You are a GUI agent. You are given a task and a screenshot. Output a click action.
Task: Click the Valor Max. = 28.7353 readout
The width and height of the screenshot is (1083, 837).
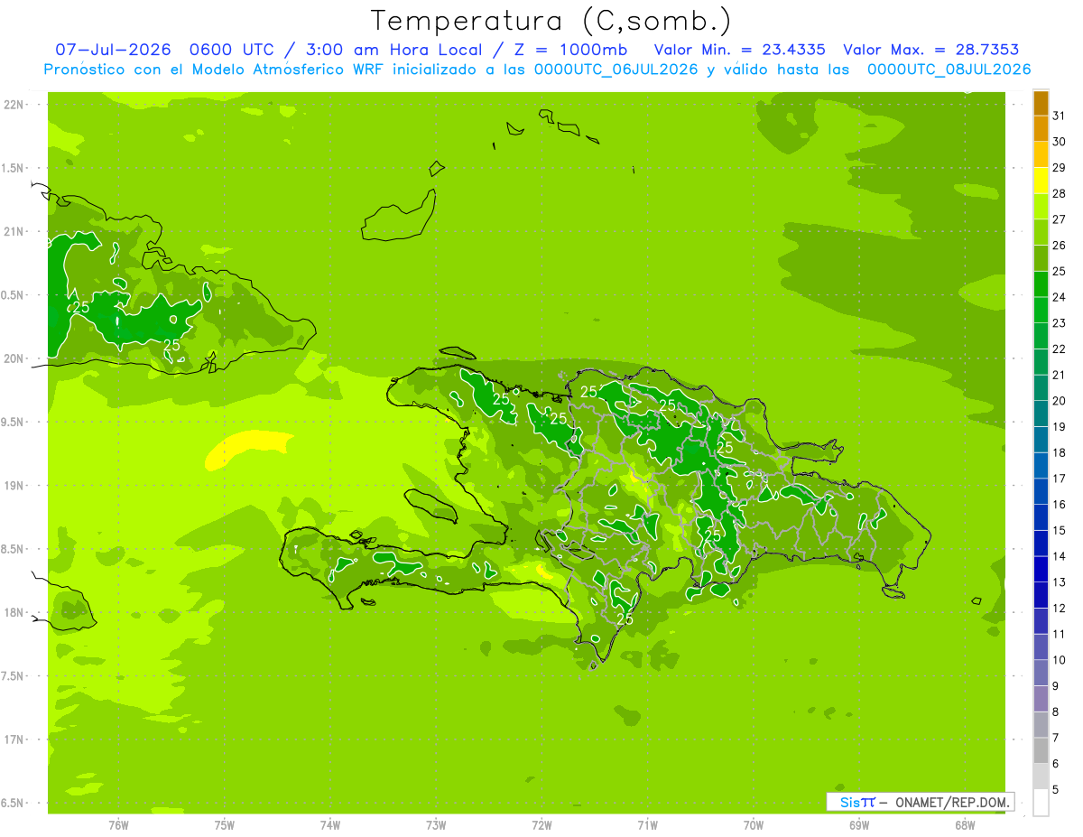coord(930,50)
